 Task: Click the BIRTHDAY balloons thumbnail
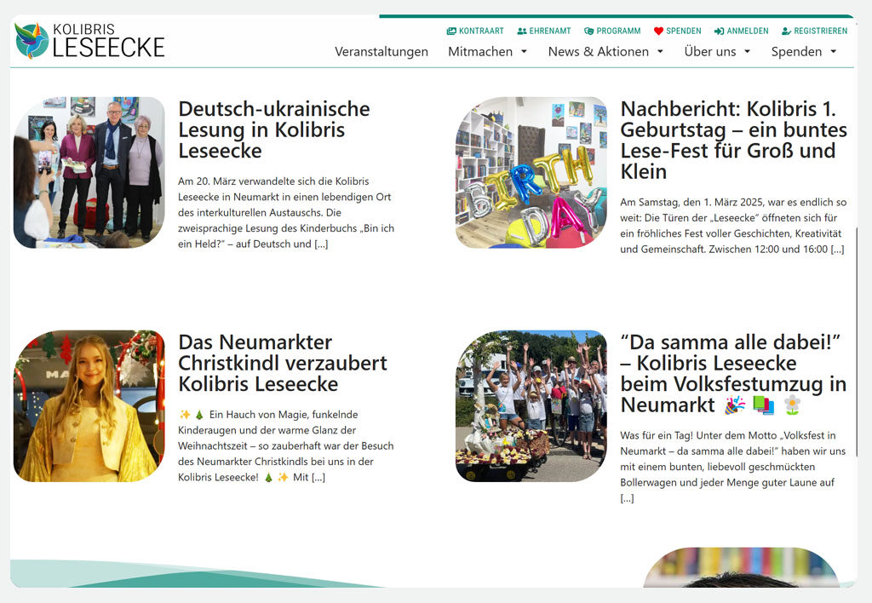point(531,172)
